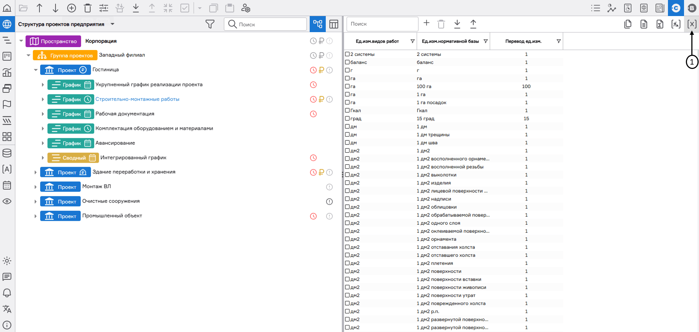Click the variable [x] icon at far right
The image size is (699, 332).
point(691,24)
